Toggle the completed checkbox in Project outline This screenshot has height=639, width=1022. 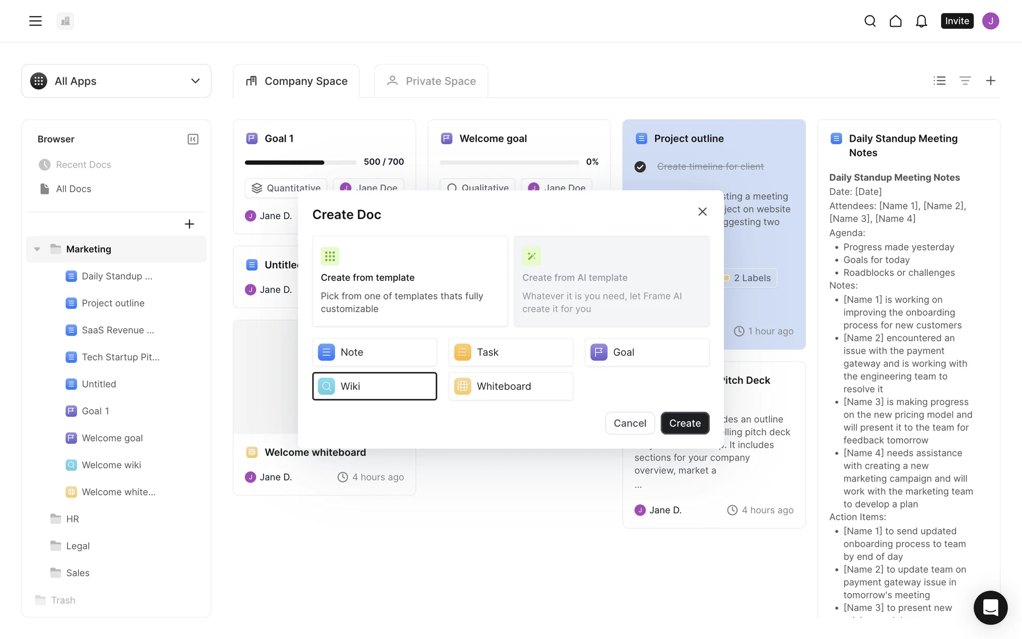(640, 167)
